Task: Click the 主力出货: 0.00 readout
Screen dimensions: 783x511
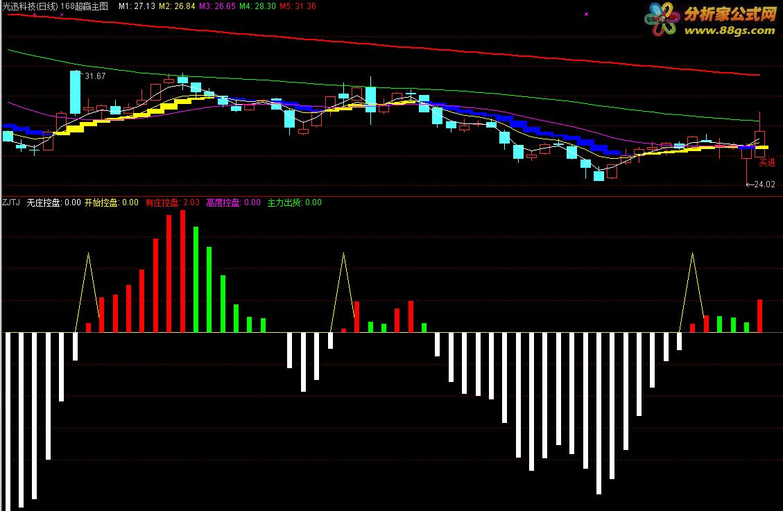Action: coord(294,202)
